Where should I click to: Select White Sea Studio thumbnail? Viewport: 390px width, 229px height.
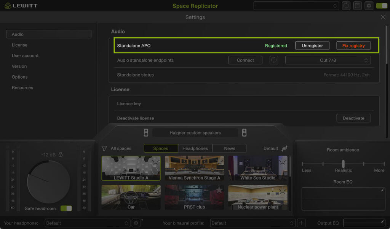258,168
